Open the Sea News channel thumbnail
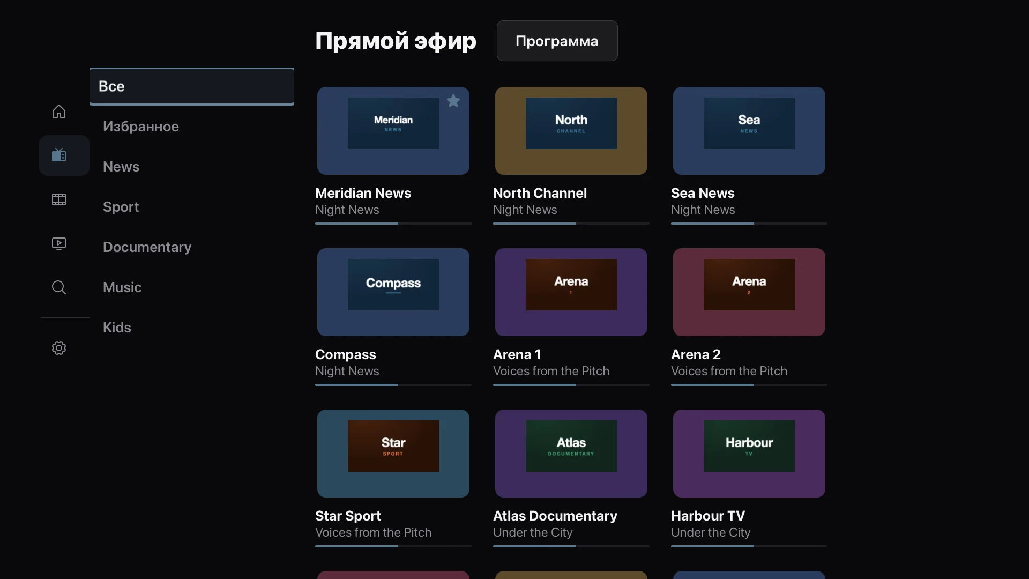Viewport: 1029px width, 579px height. (749, 131)
